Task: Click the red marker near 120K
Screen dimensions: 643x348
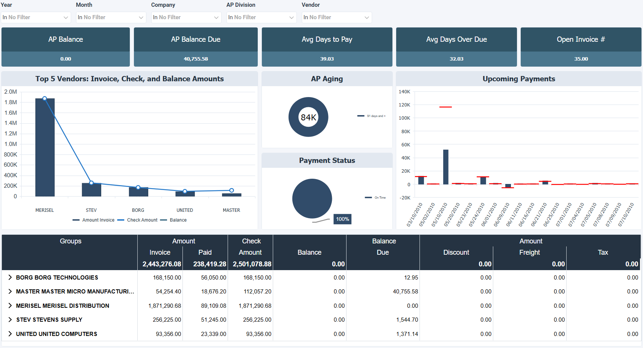Action: pos(446,107)
